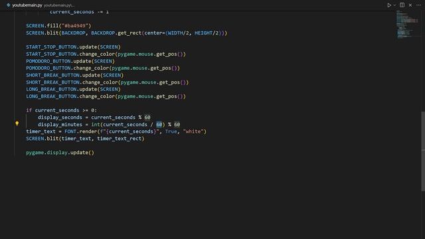
Task: Click LONG_BREAK_BUTTON.change_color line
Action: [x=106, y=96]
